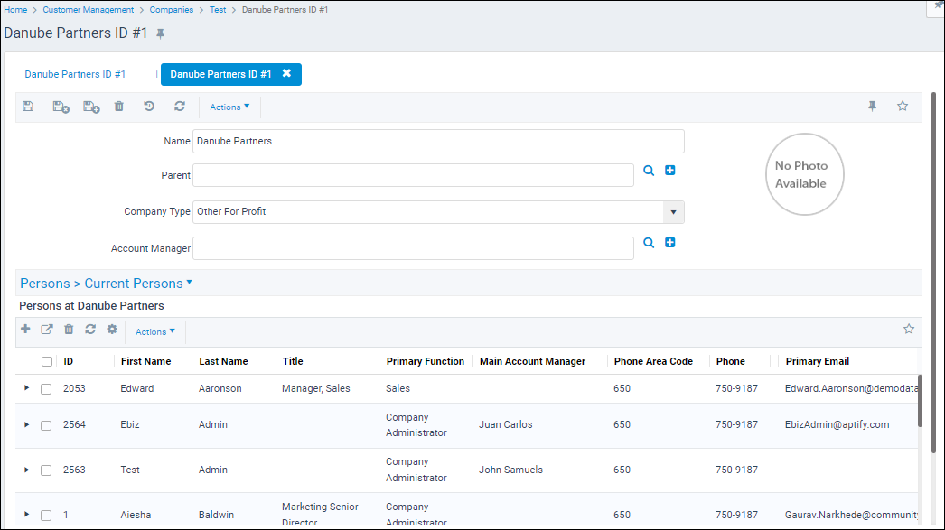This screenshot has height=530, width=945.
Task: Click into the Name input field
Action: [438, 142]
